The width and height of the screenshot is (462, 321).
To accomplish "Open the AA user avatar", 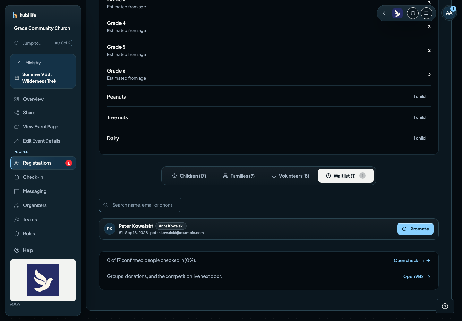I will pos(449,13).
